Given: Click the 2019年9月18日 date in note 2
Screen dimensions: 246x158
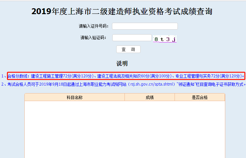Looking at the screenshot, I should (53, 84).
